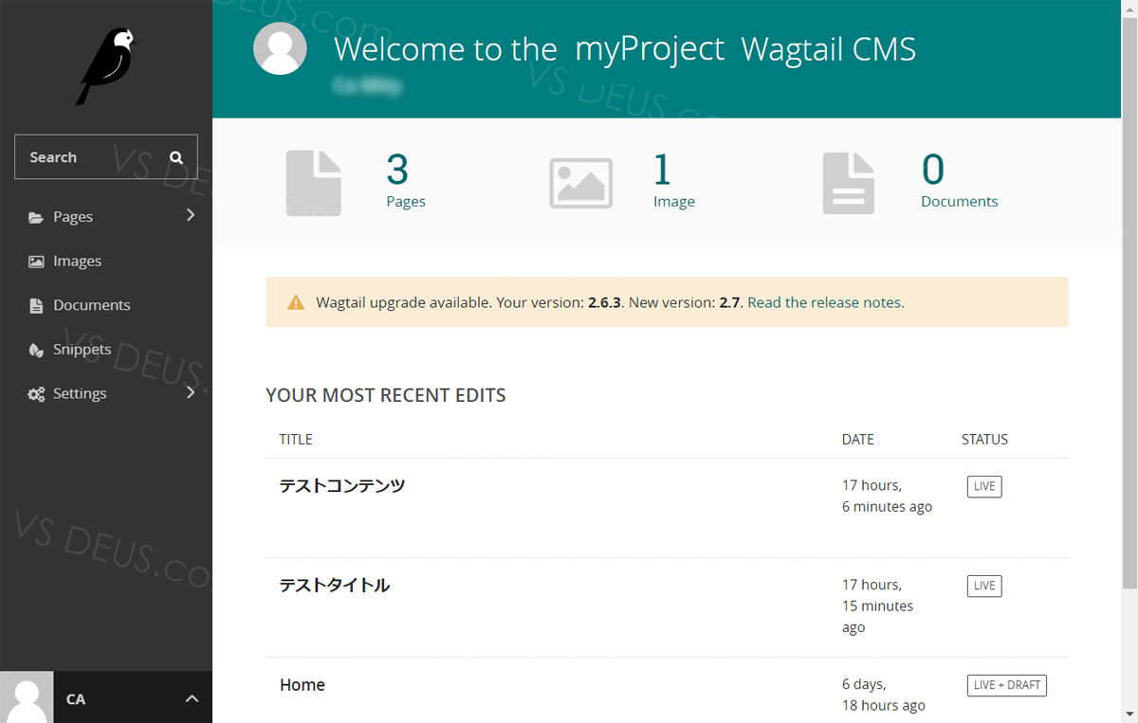Click the search magnifier icon

[x=176, y=157]
